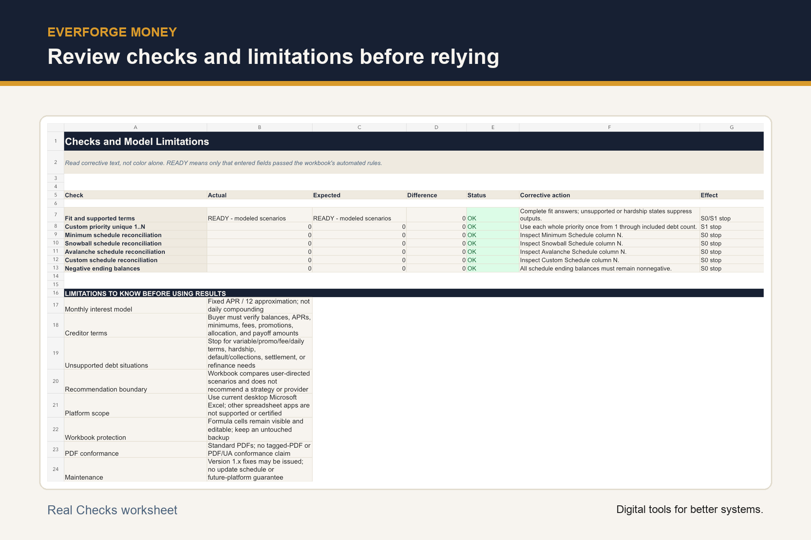The image size is (811, 540).
Task: Select the 'Fit and supported terms' cell
Action: [135, 215]
